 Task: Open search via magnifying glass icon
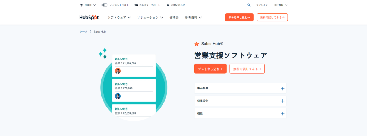click(249, 5)
